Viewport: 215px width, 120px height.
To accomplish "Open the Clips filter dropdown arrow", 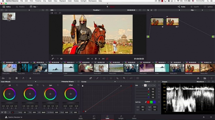I will 37,7.
